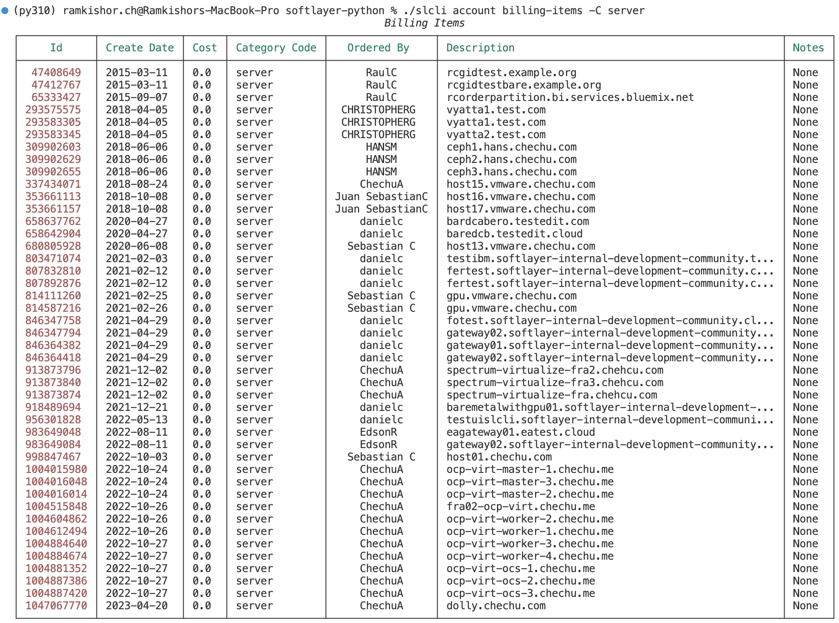Select billing item Id 47408649
This screenshot has width=839, height=623.
(x=56, y=73)
